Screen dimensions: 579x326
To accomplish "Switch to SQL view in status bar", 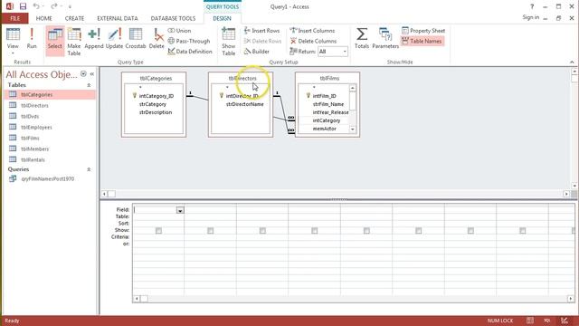I will pyautogui.click(x=547, y=321).
